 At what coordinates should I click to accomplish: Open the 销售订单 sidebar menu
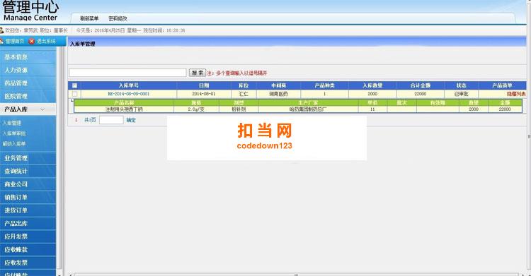point(28,197)
